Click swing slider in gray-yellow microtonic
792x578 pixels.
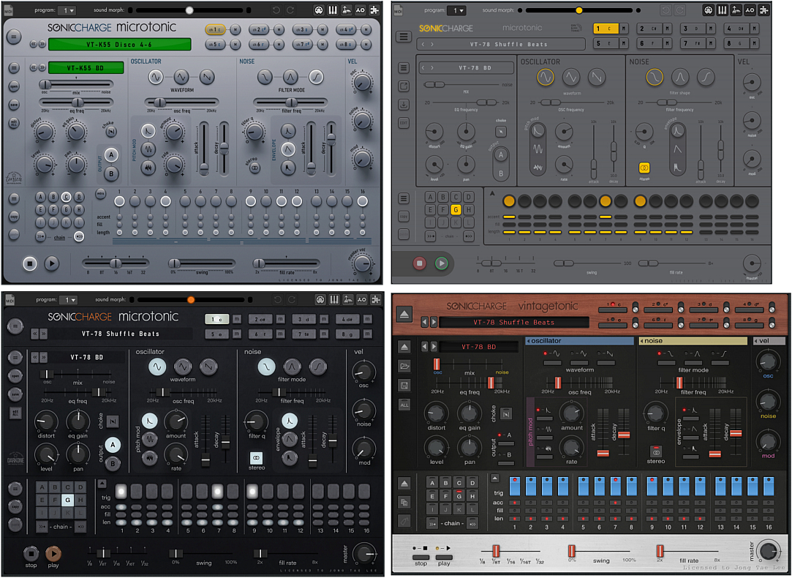click(x=589, y=263)
